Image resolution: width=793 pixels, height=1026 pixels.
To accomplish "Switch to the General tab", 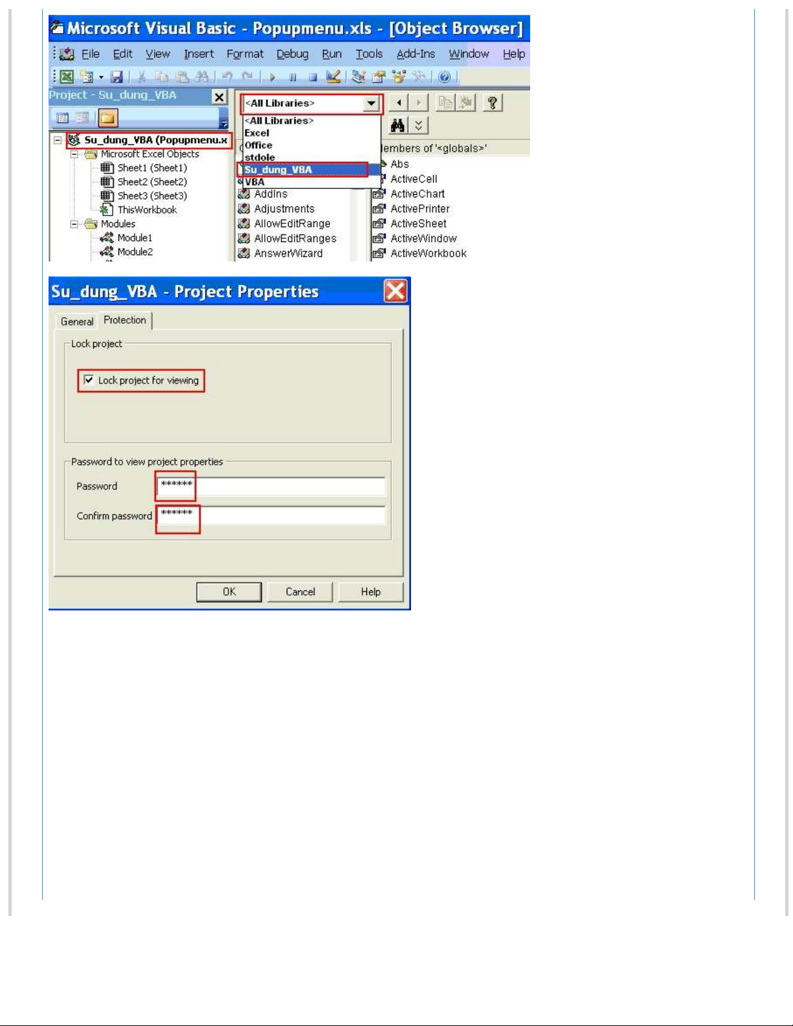I will click(77, 321).
